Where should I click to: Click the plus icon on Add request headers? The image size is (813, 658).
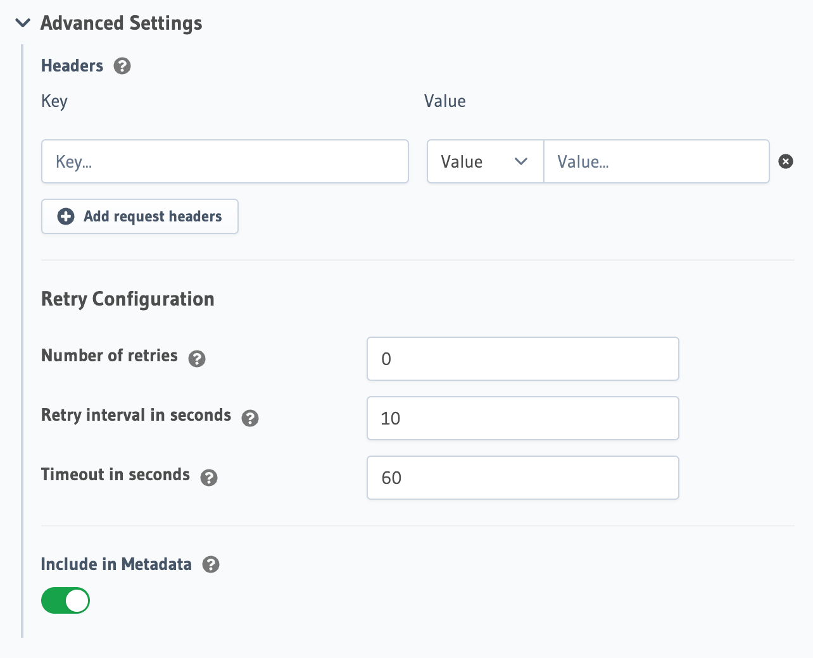click(65, 216)
